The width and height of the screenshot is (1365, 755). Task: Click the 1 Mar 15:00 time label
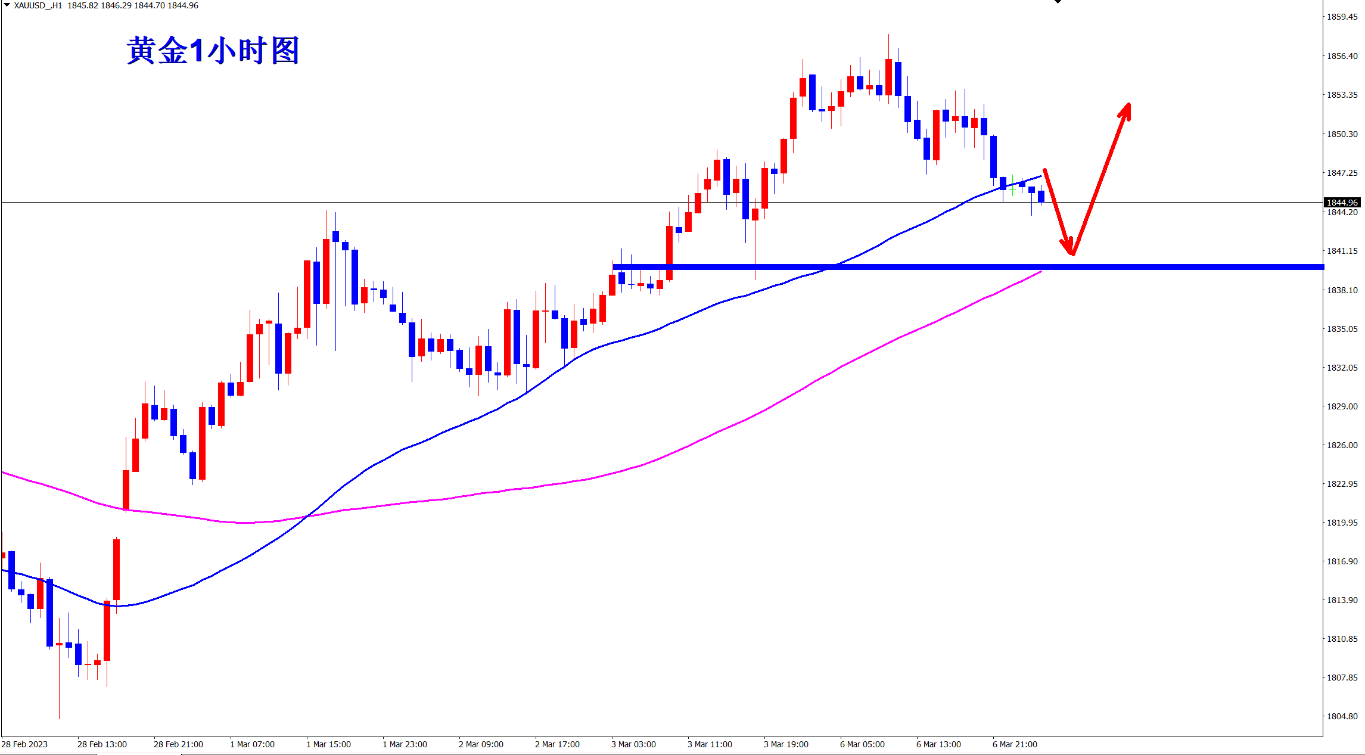tap(328, 744)
